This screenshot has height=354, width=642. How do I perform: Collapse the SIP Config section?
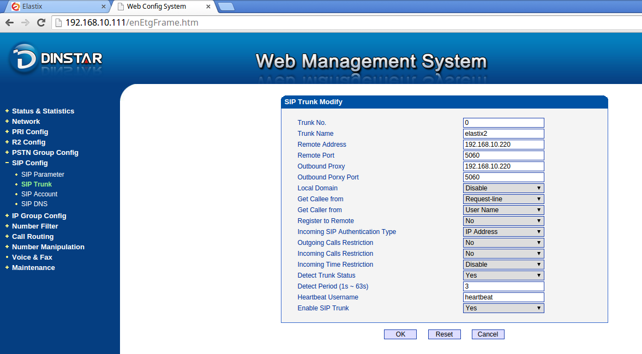(x=29, y=163)
